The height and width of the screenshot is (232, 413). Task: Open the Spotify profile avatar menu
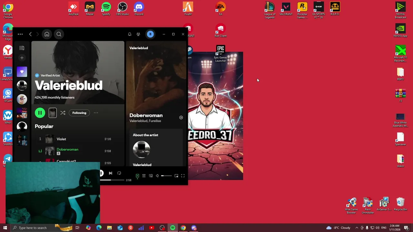click(x=150, y=34)
